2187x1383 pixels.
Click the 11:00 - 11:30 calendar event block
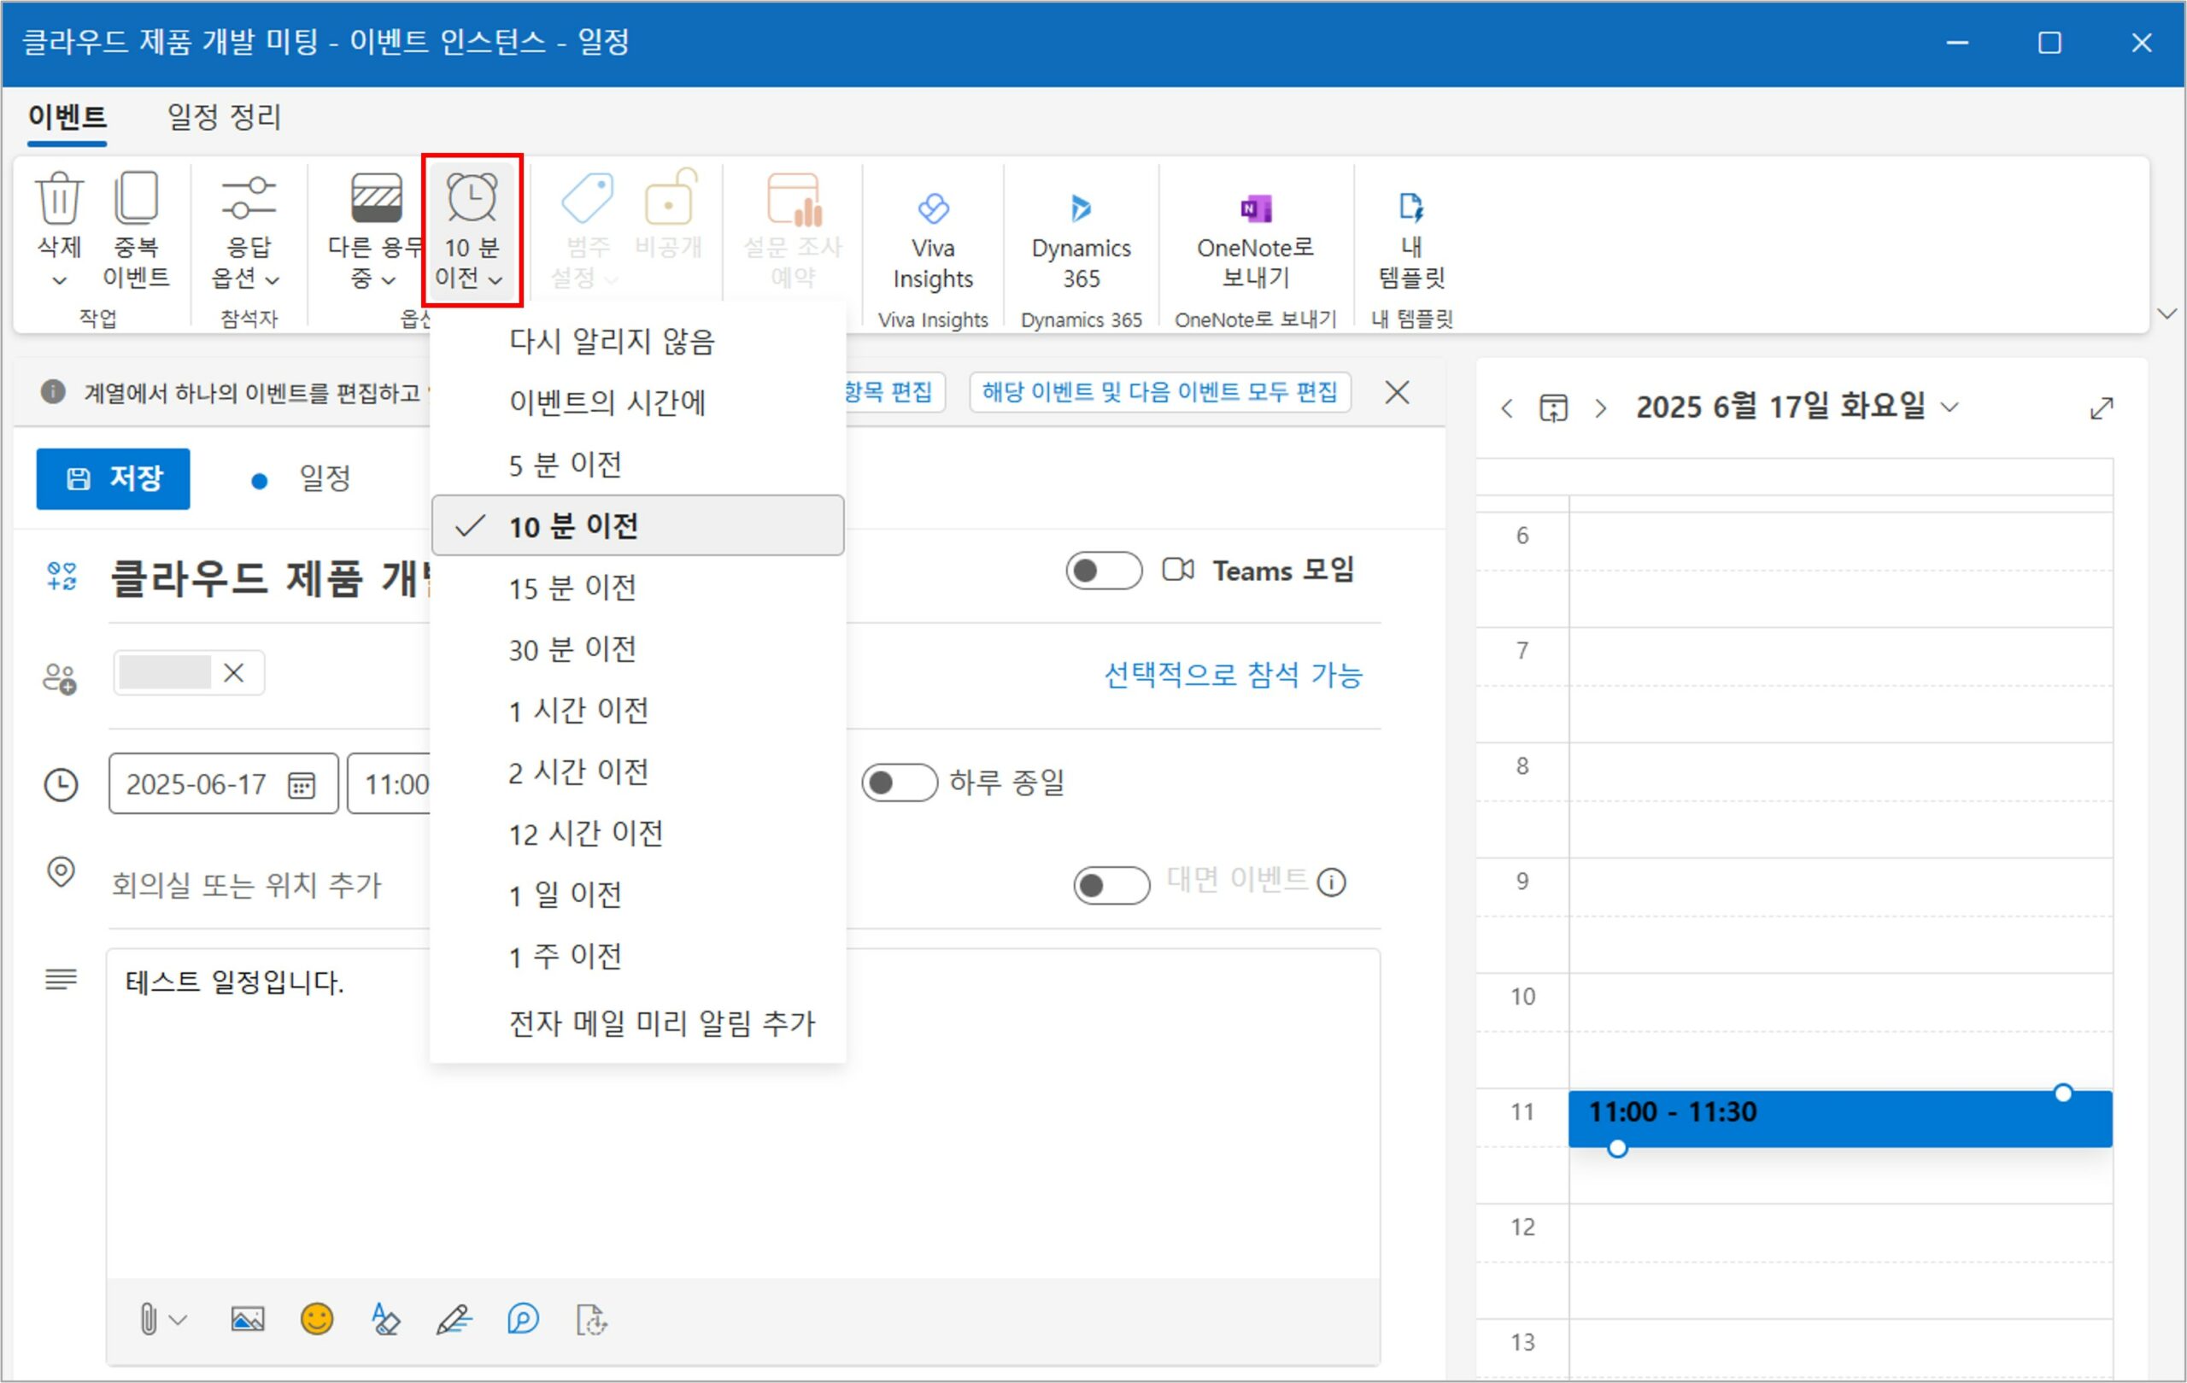pyautogui.click(x=1838, y=1118)
